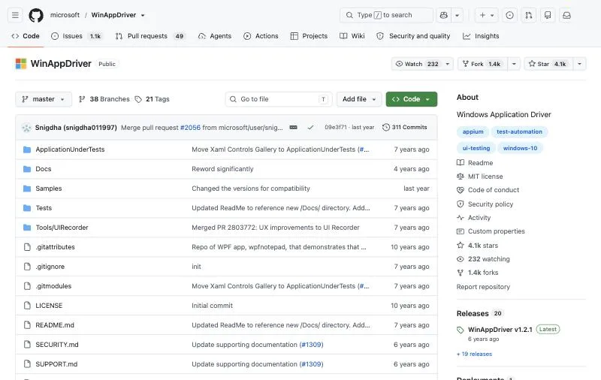Open the Tools/UIRecorder folder
The image size is (601, 380).
coord(62,228)
